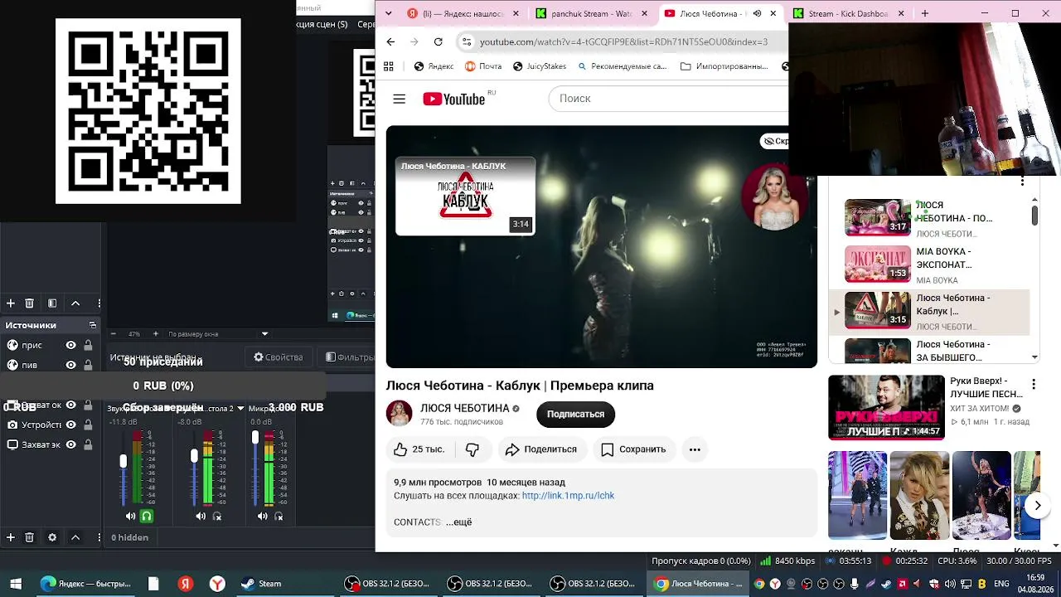Lock the пив source

(88, 365)
